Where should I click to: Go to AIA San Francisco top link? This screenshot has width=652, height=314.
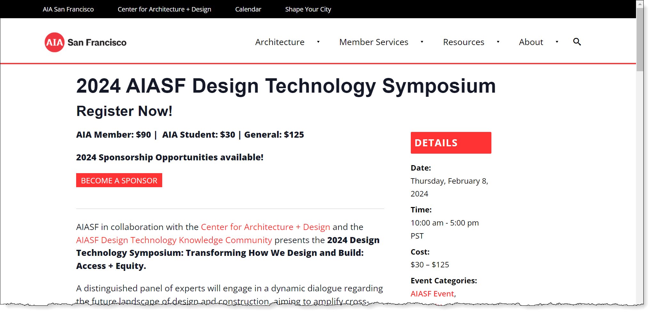pyautogui.click(x=68, y=9)
